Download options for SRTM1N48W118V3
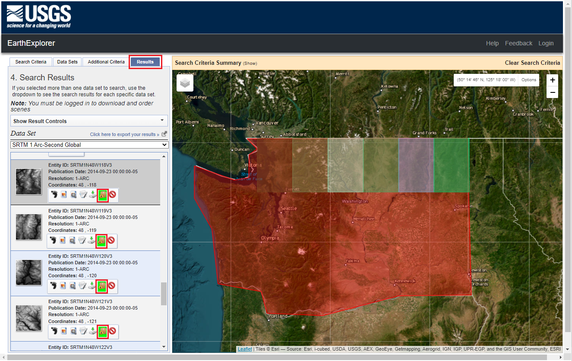 pyautogui.click(x=92, y=195)
